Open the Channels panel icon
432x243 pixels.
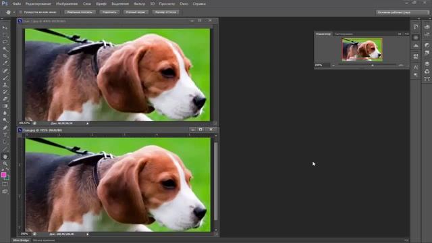[x=427, y=72]
